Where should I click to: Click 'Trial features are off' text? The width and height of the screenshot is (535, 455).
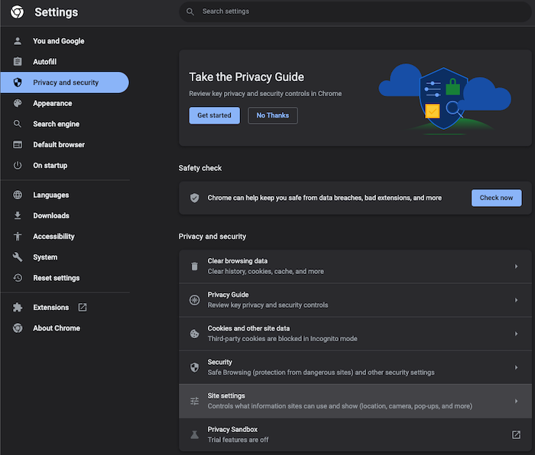click(x=238, y=440)
